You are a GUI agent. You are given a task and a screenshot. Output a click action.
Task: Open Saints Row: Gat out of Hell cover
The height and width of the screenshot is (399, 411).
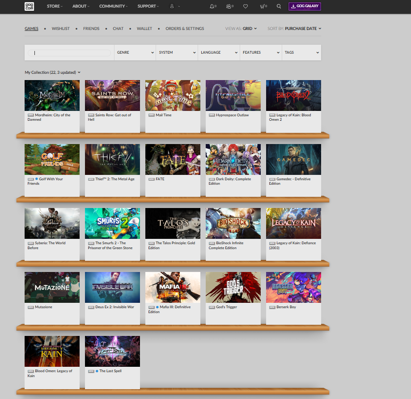coord(112,95)
